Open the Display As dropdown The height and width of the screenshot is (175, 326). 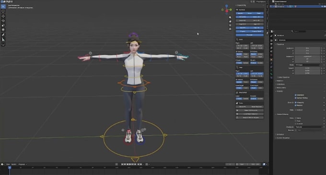(309, 127)
